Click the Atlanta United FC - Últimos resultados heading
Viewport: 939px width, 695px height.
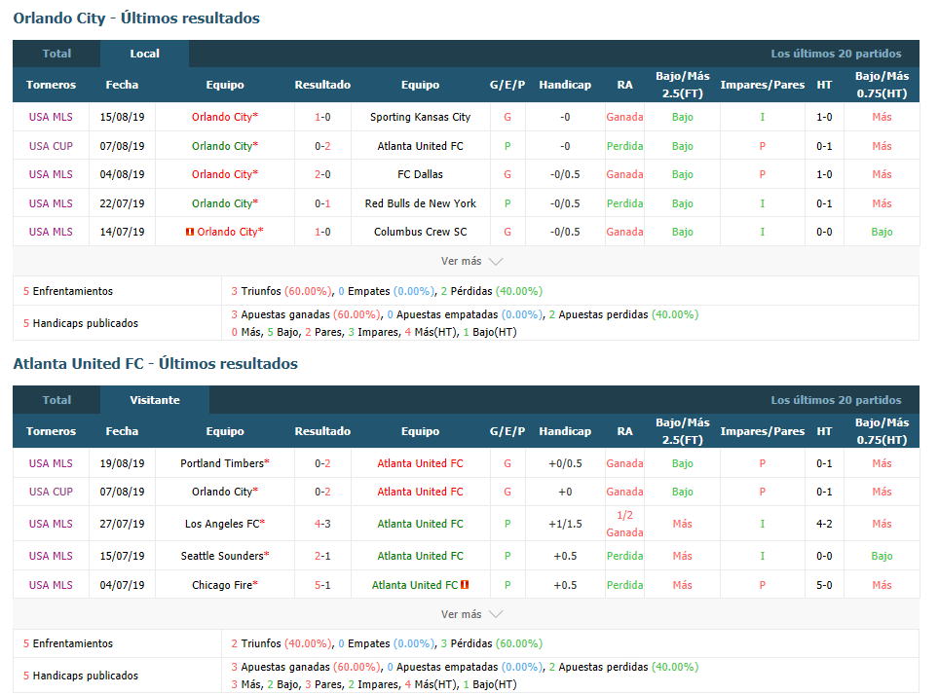156,363
